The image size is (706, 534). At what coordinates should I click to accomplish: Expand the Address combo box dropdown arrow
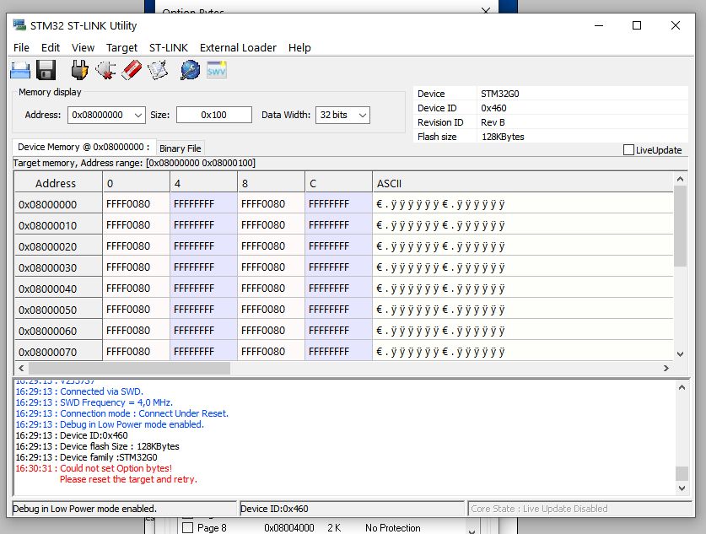138,116
